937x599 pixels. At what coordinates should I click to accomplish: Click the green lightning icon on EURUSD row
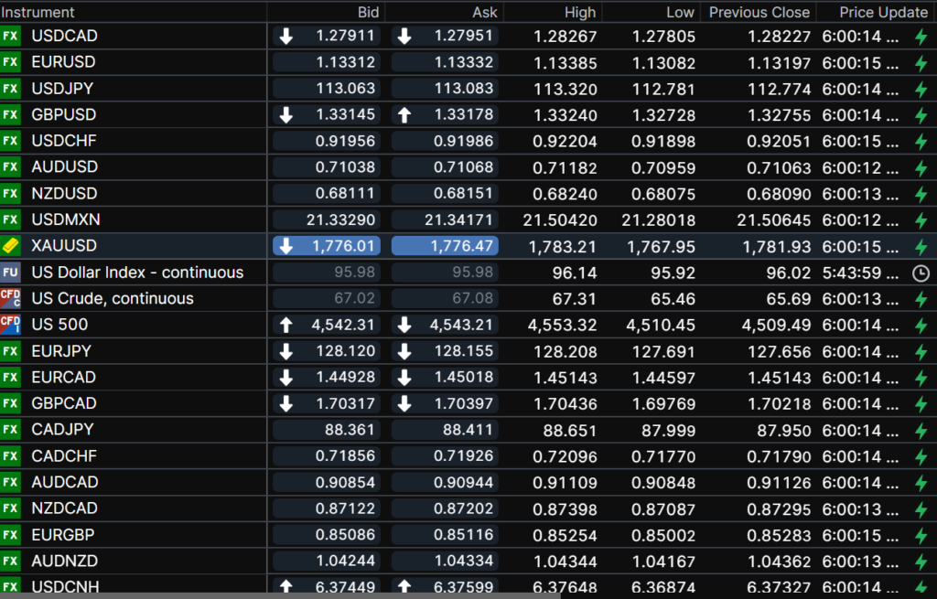point(921,63)
